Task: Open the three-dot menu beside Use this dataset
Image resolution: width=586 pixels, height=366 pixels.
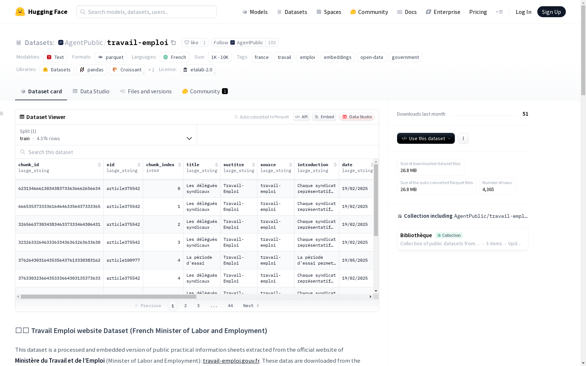Action: (x=463, y=138)
